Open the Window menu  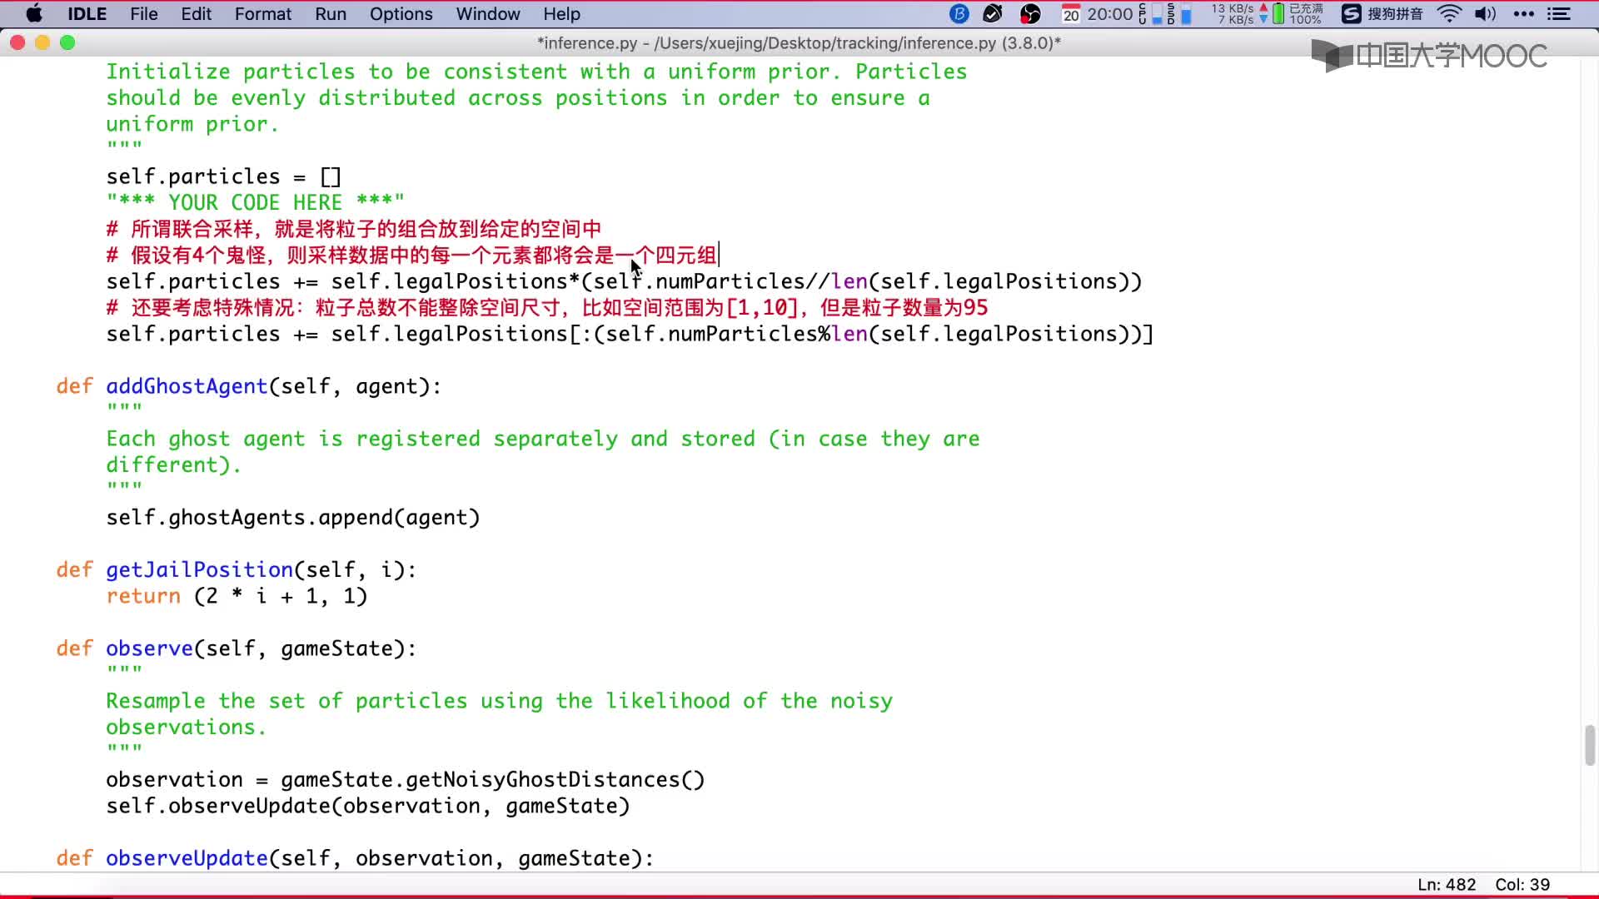(488, 14)
